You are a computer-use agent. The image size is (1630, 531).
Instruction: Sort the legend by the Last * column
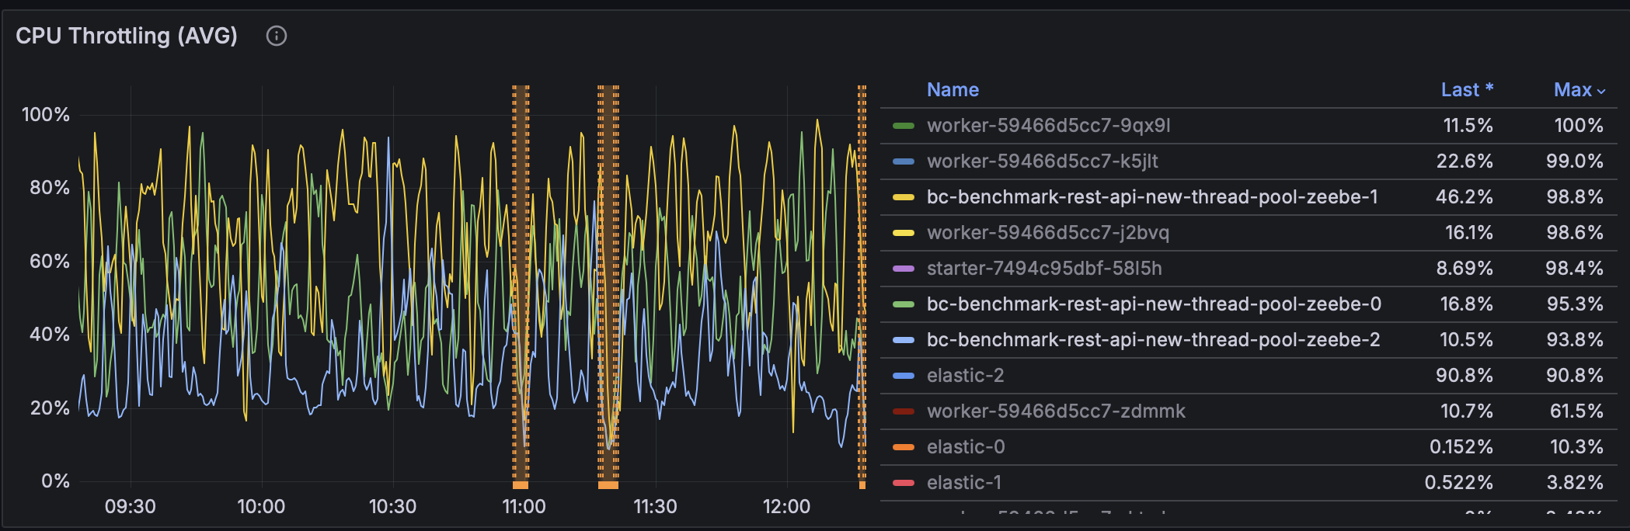[1466, 90]
